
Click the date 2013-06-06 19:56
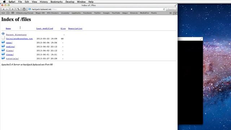click(47, 43)
